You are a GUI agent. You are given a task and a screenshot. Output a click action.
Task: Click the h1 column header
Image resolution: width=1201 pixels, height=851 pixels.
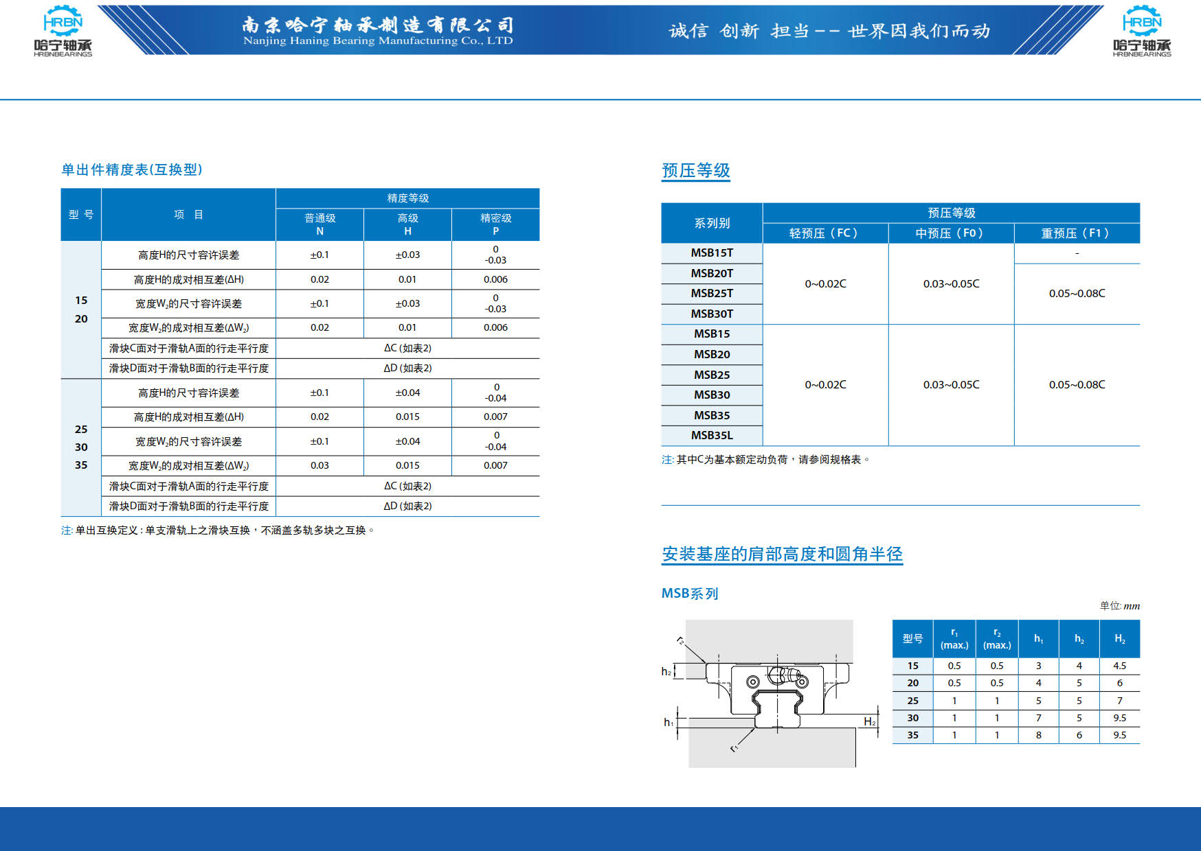click(1038, 639)
